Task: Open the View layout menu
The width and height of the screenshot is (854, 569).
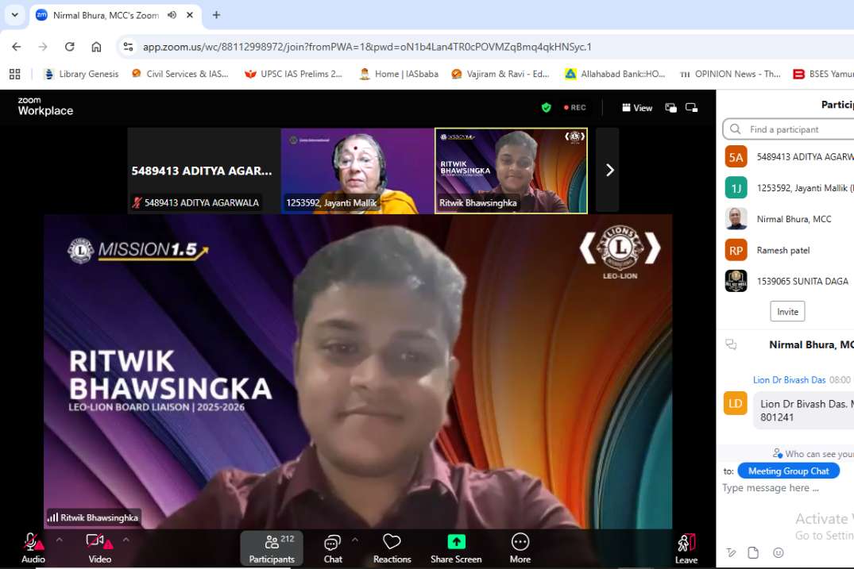Action: tap(637, 108)
